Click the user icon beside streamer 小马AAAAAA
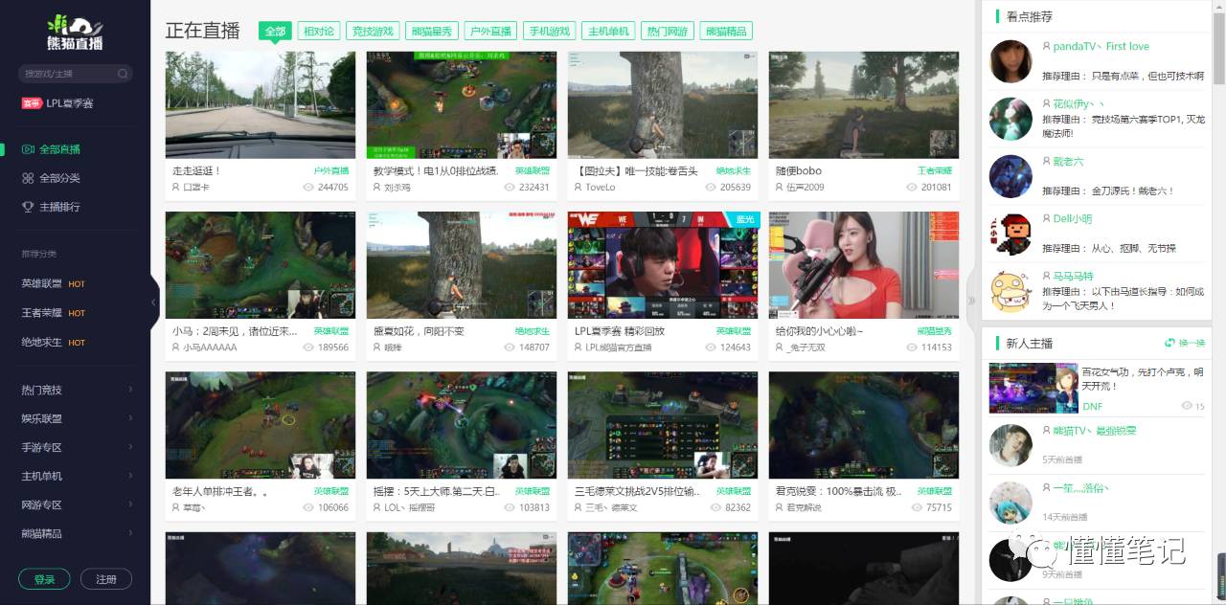Viewport: 1226px width, 605px height. pos(176,347)
